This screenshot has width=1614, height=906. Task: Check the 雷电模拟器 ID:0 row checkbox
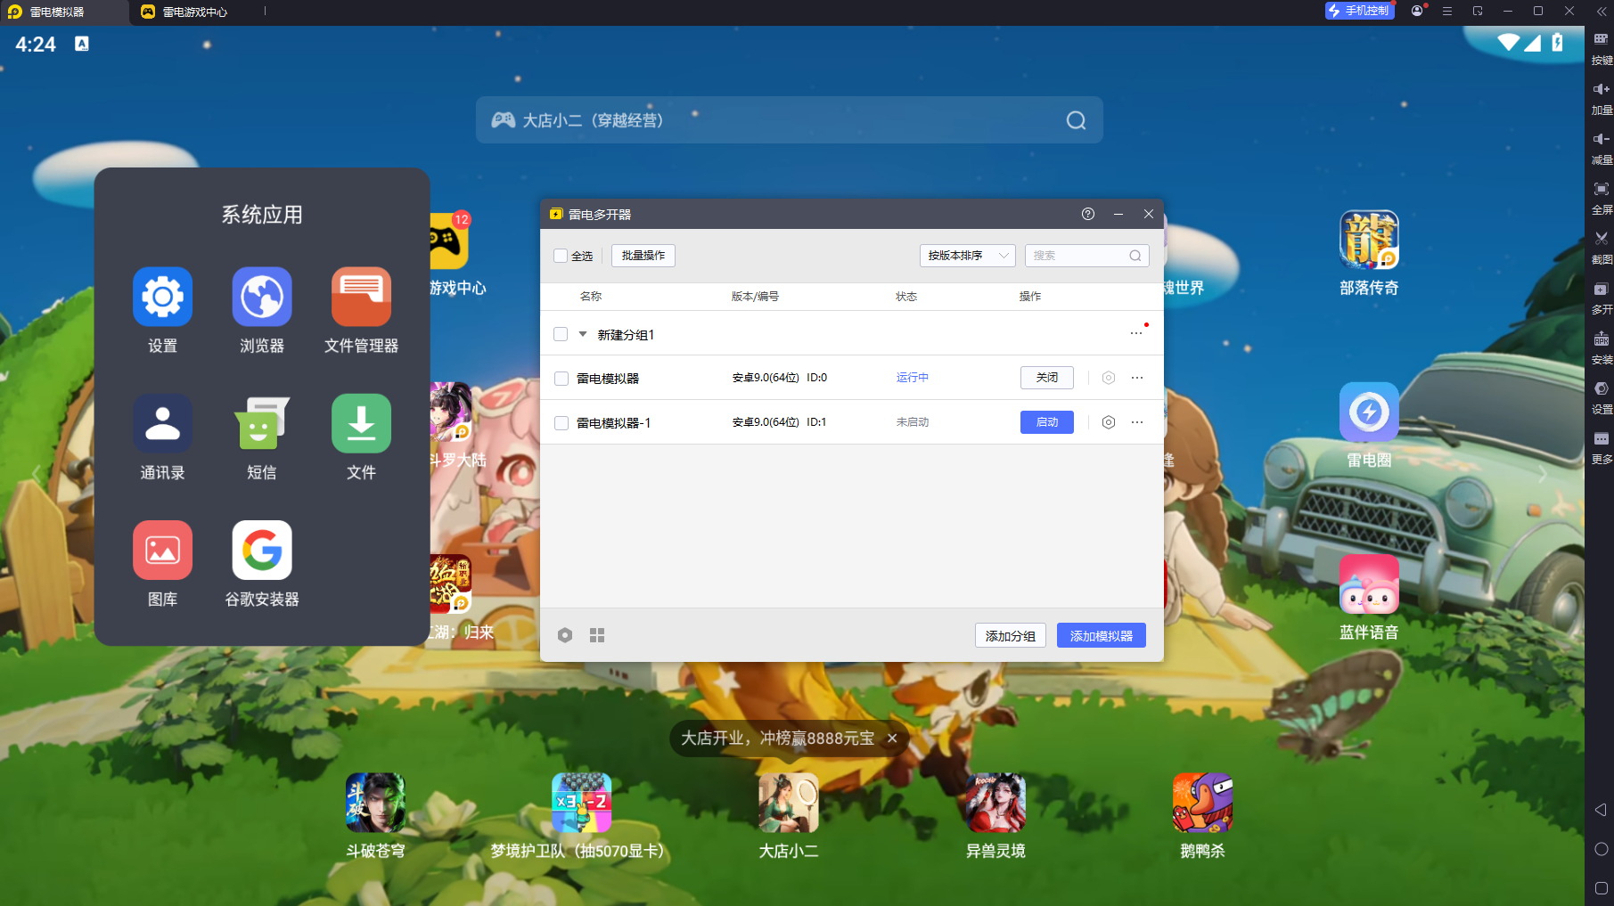click(561, 379)
